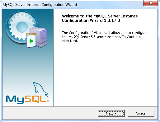This screenshot has height=122, width=160.
Task: Click the gear's center hub circle
Action: tap(22, 27)
